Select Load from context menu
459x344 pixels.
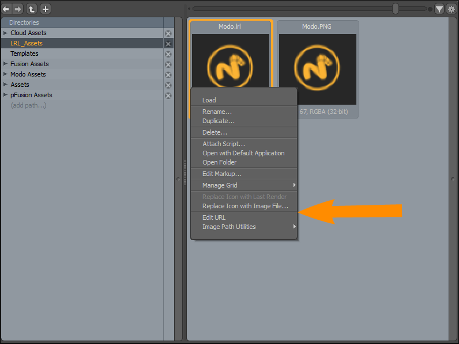tap(209, 100)
